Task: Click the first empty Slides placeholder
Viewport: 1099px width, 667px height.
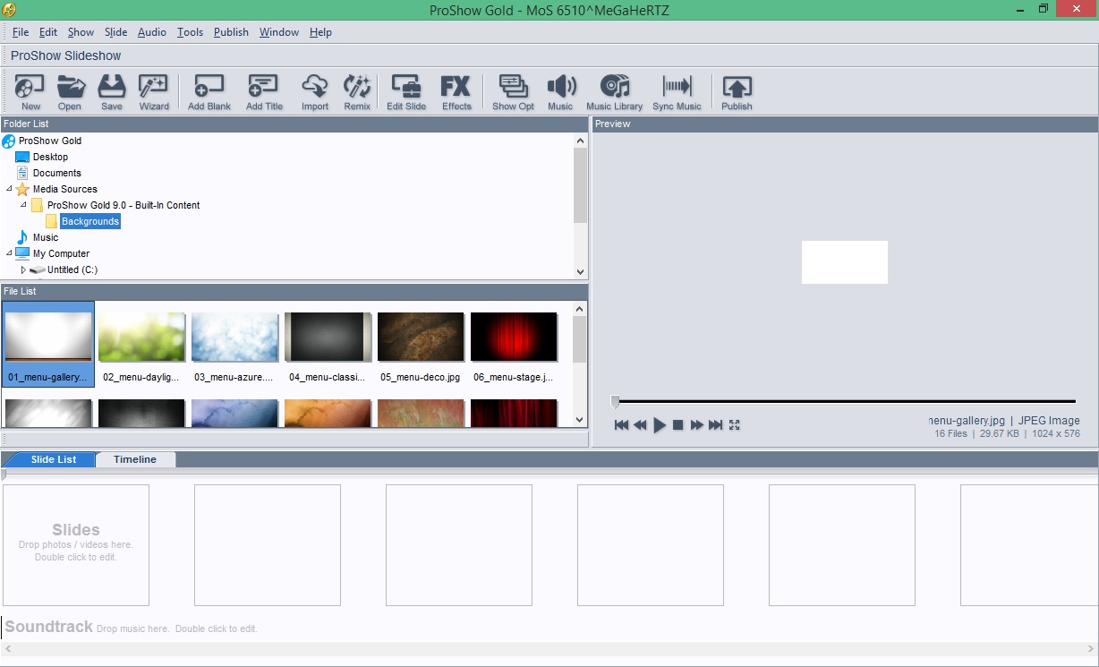Action: [x=76, y=545]
